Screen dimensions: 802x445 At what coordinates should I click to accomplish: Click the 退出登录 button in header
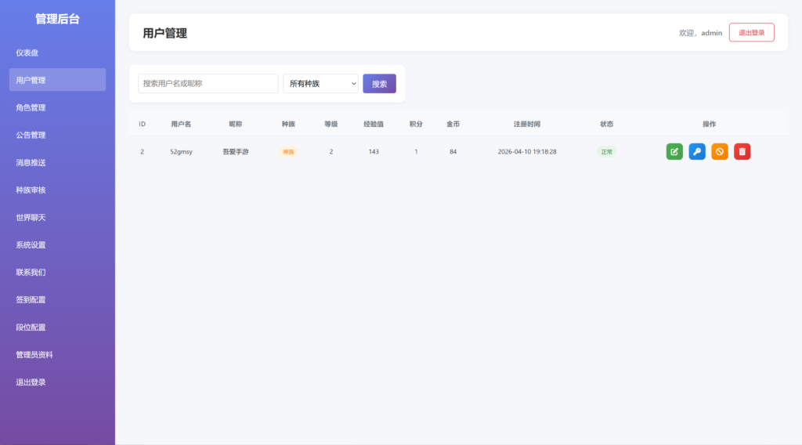(x=751, y=33)
